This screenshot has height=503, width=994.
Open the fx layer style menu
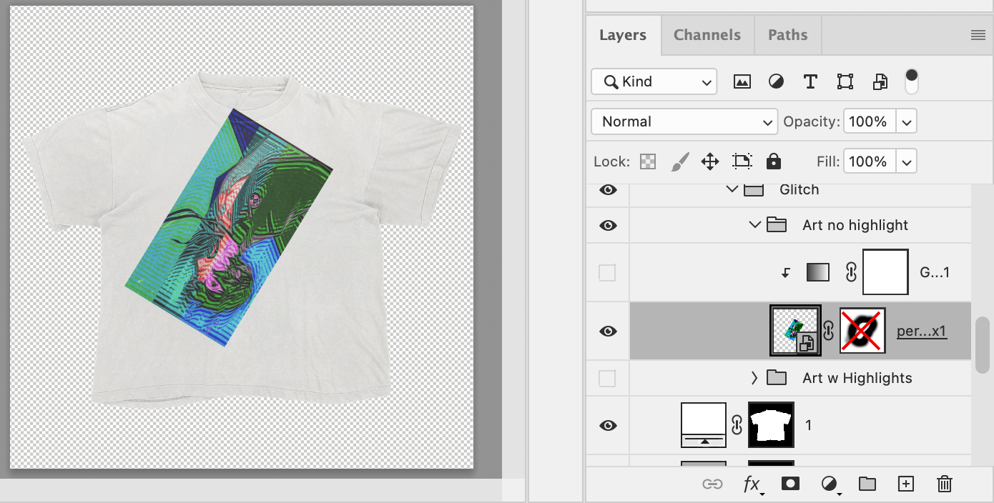tap(752, 484)
